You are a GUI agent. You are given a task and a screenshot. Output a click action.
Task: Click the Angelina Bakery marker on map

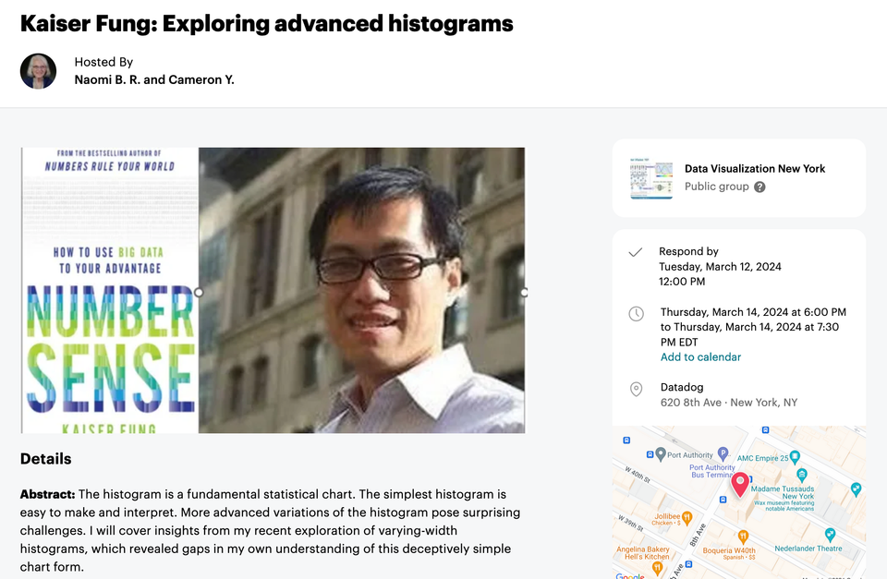point(657,568)
